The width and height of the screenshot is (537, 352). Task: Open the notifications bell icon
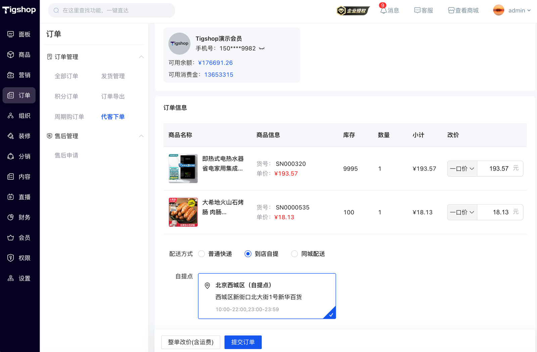383,10
